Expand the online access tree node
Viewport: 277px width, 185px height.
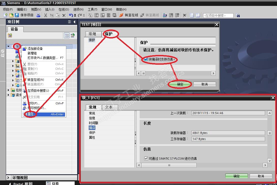[x=8, y=90]
